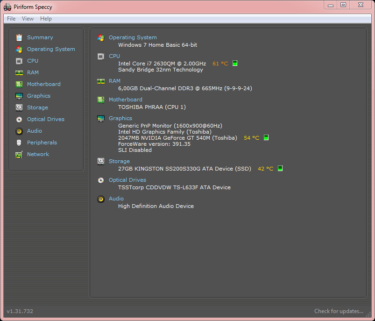Click the Motherboard icon in sidebar
The width and height of the screenshot is (375, 321).
(19, 84)
